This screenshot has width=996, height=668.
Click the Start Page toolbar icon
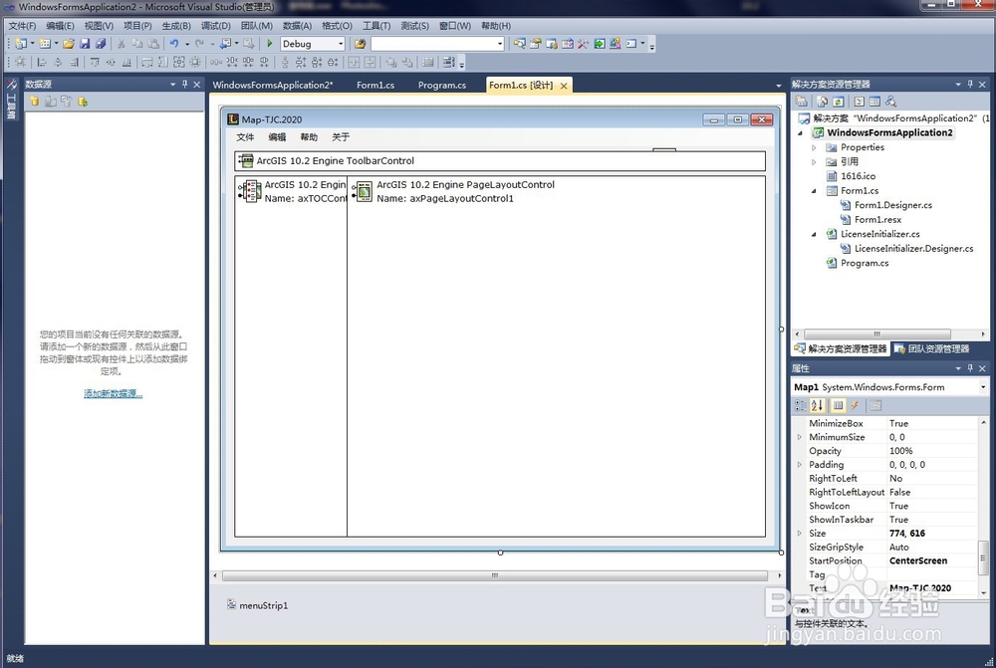coord(599,44)
